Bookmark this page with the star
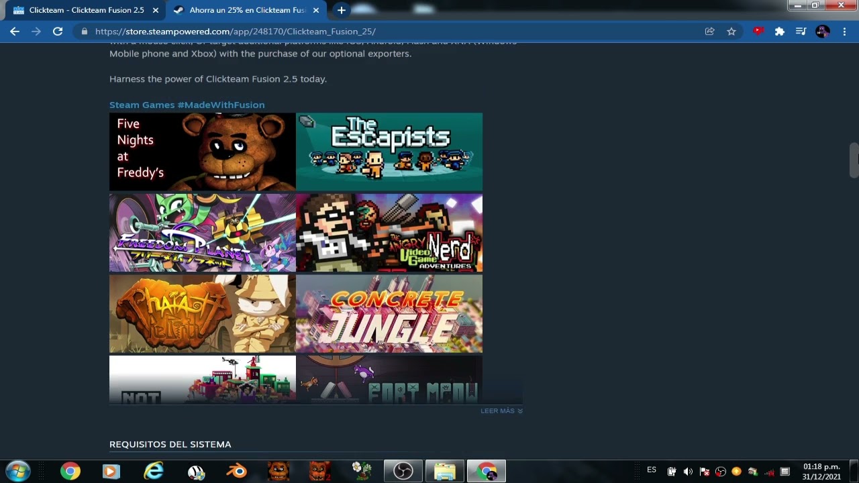This screenshot has width=859, height=483. [731, 32]
